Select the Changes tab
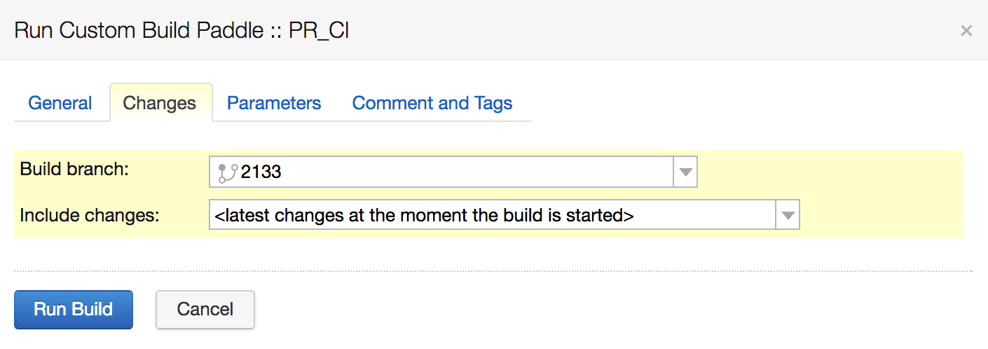Image resolution: width=988 pixels, height=349 pixels. tap(159, 103)
